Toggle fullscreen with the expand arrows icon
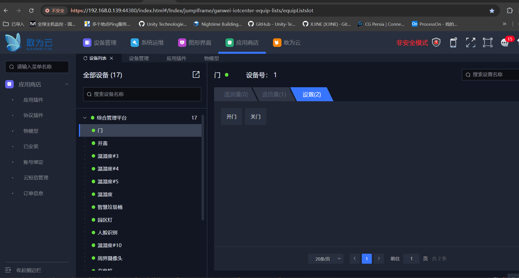The height and width of the screenshot is (278, 519). (x=471, y=43)
